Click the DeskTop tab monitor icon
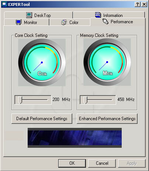This screenshot has width=149, height=171. 29,15
